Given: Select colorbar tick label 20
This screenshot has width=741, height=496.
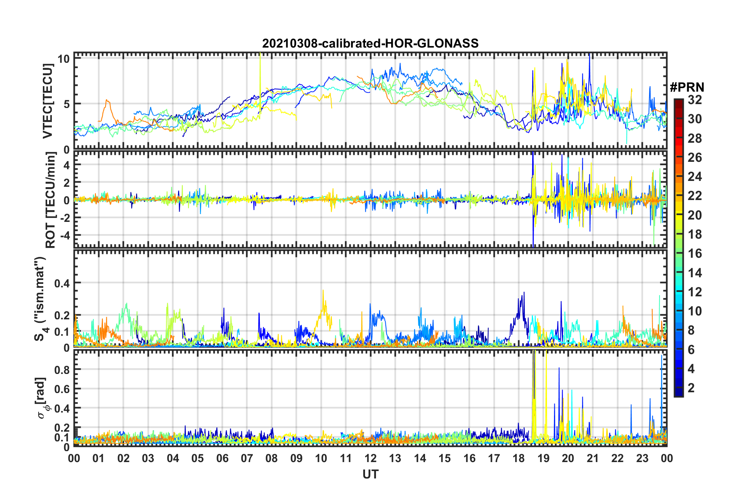Looking at the screenshot, I should pyautogui.click(x=695, y=215).
